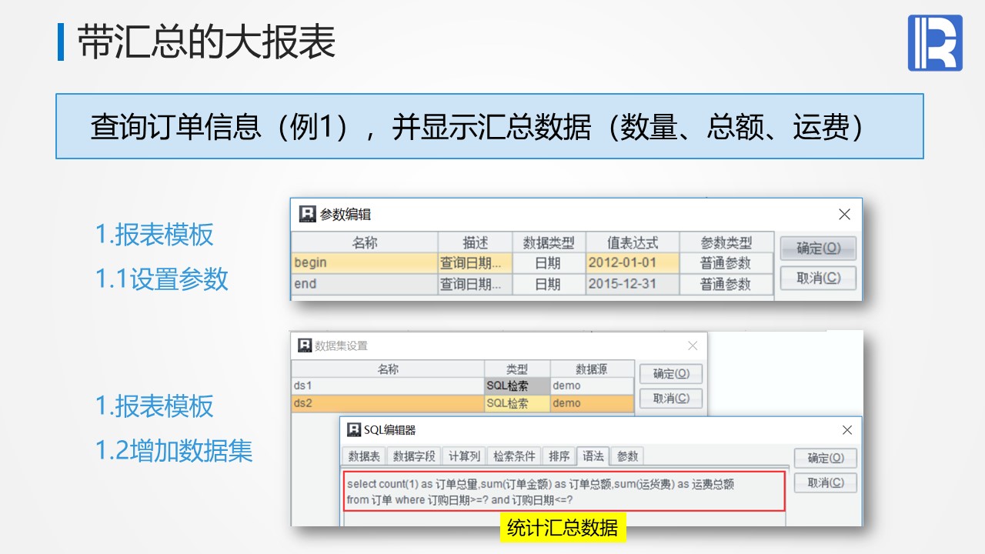Click the 数据集设置 title bar text
985x554 pixels.
tap(342, 345)
